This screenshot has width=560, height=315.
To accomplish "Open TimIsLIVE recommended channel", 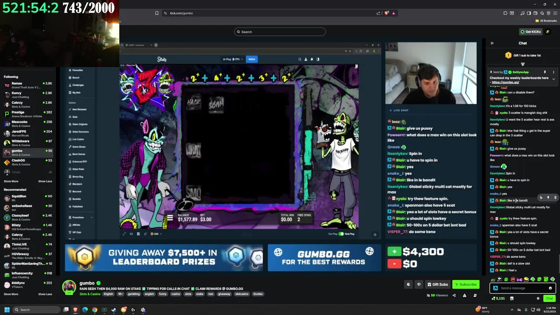I will pyautogui.click(x=28, y=246).
